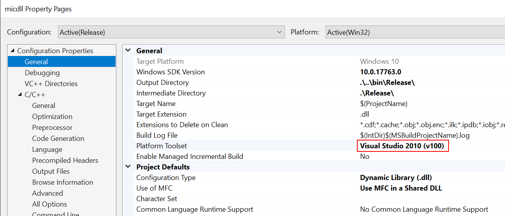Open the Configuration dropdown

click(x=171, y=32)
